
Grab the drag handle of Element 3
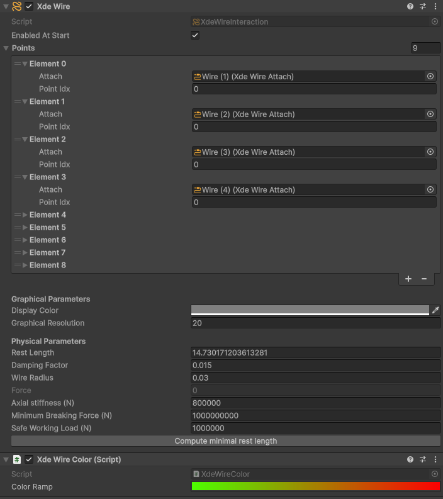click(18, 177)
